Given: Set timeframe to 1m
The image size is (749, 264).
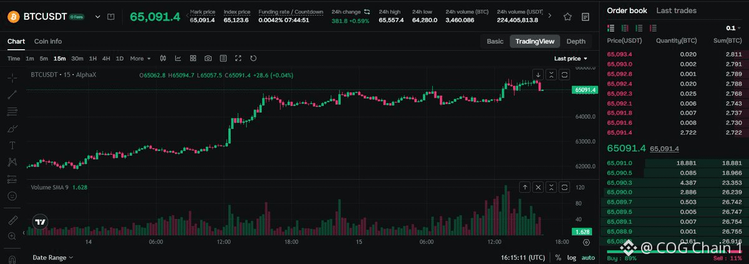Looking at the screenshot, I should coord(30,59).
